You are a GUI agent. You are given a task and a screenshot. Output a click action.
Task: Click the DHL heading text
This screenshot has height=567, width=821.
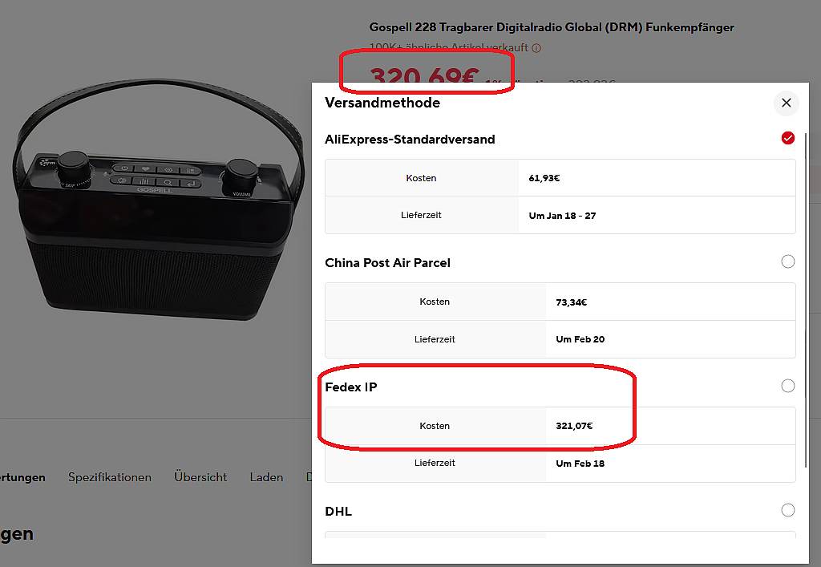point(338,512)
